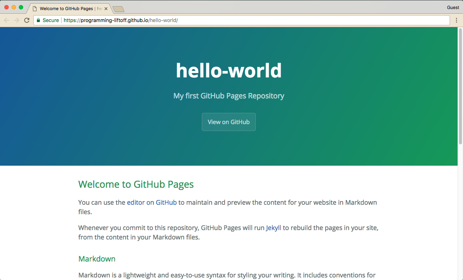Click the Welcome to GitHub Pages heading

click(x=136, y=184)
